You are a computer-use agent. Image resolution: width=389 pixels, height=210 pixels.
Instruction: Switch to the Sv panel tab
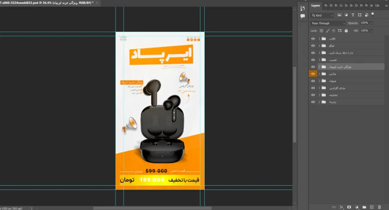[346, 5]
